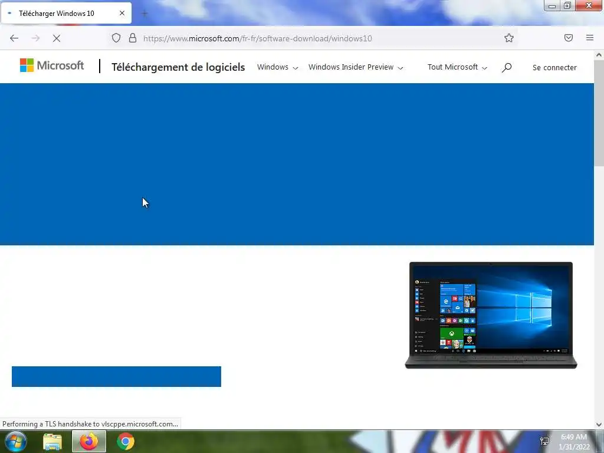604x453 pixels.
Task: Open Téléchargement de logiciels link
Action: (178, 67)
